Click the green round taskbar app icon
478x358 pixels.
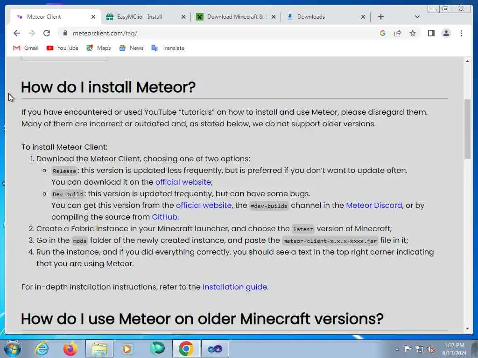click(x=157, y=348)
